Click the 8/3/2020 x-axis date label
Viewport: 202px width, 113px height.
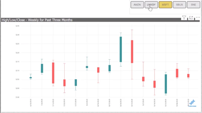pos(87,102)
